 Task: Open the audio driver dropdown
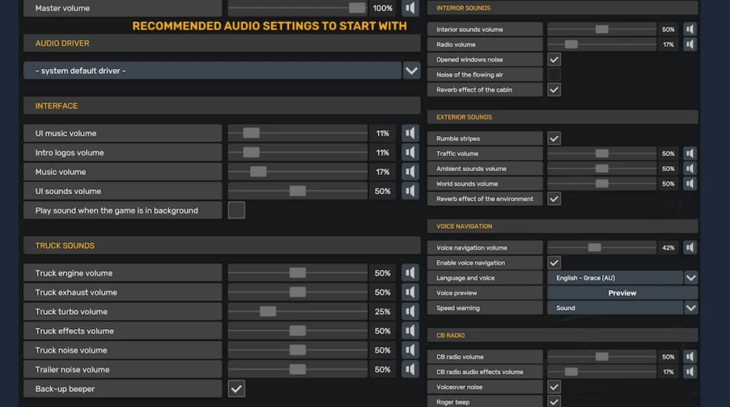click(x=411, y=71)
